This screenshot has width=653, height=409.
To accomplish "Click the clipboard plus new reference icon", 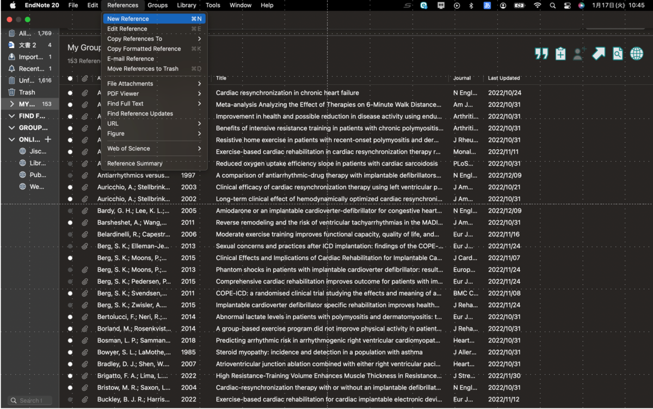I will click(560, 53).
